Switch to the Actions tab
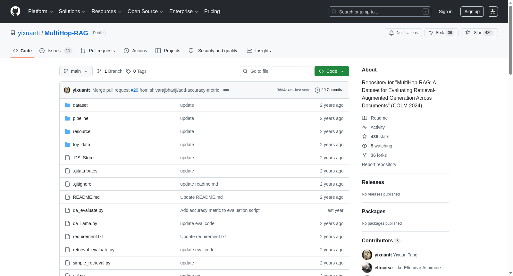This screenshot has height=276, width=513. [x=135, y=51]
